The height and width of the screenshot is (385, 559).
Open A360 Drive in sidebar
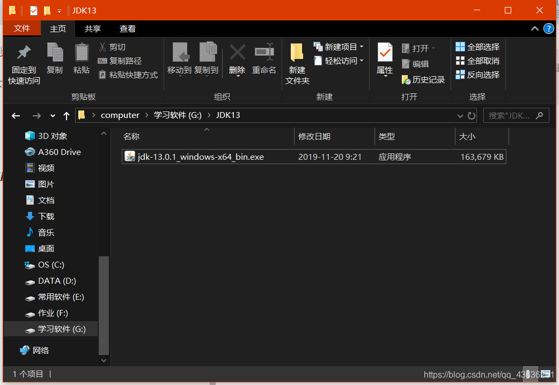(53, 152)
